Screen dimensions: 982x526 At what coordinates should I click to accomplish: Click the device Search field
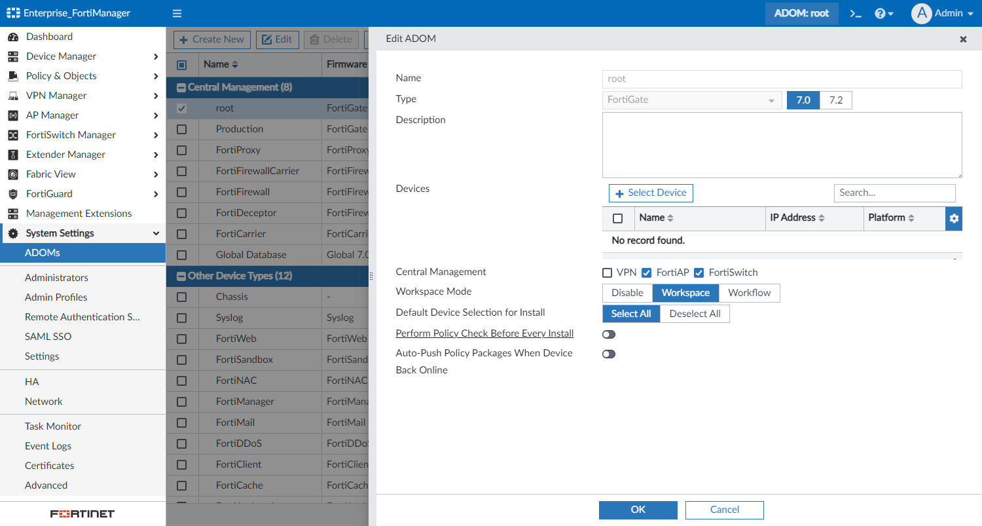click(x=895, y=193)
